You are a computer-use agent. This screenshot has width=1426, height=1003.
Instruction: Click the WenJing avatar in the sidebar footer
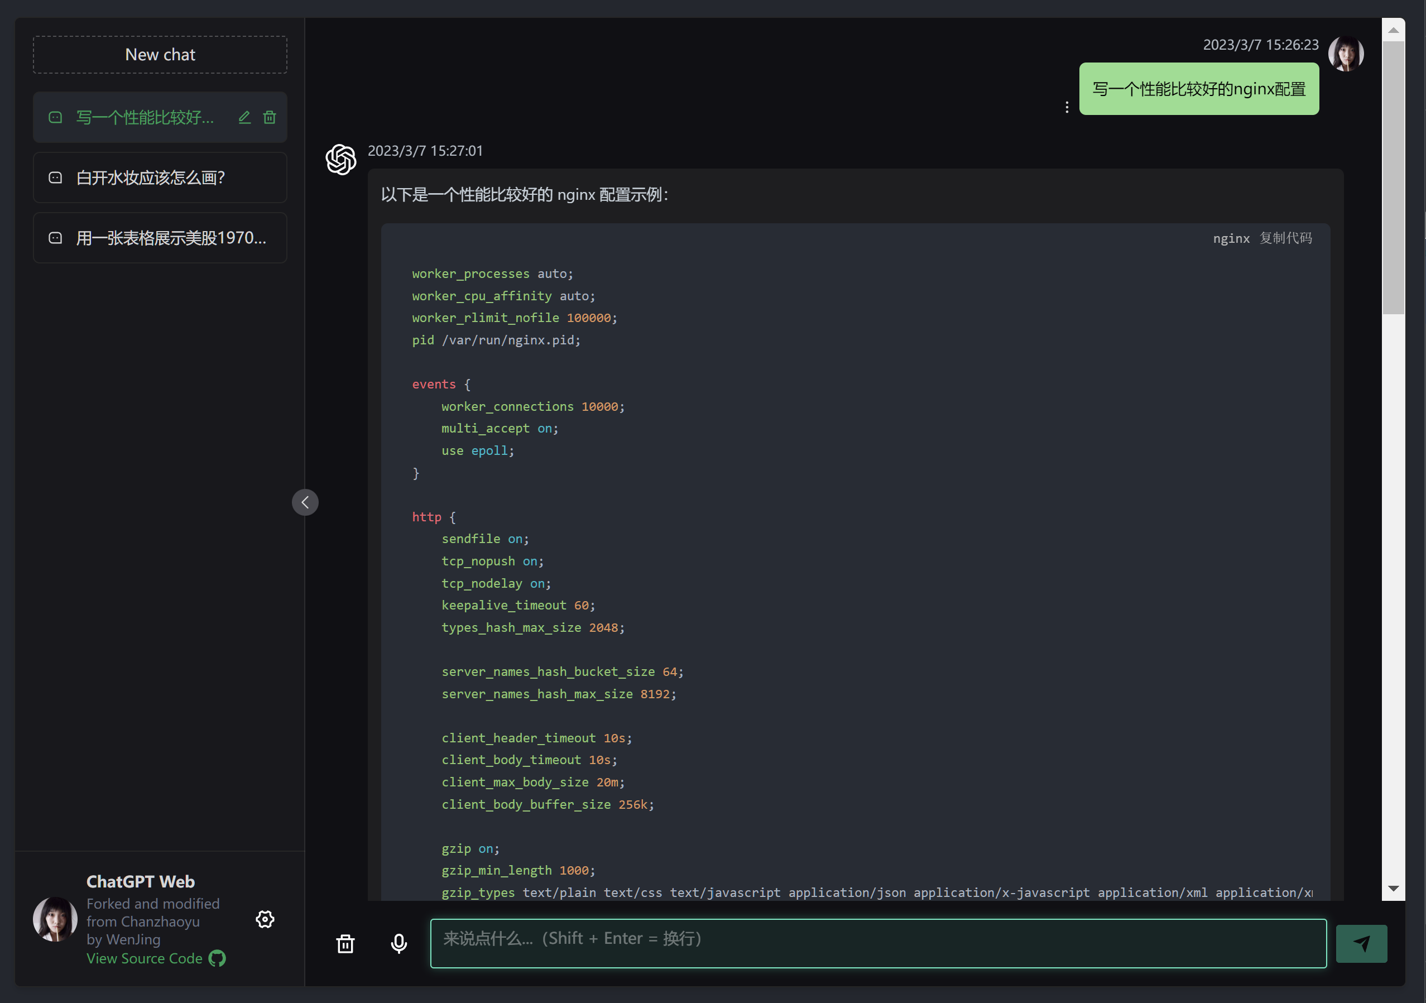click(55, 919)
